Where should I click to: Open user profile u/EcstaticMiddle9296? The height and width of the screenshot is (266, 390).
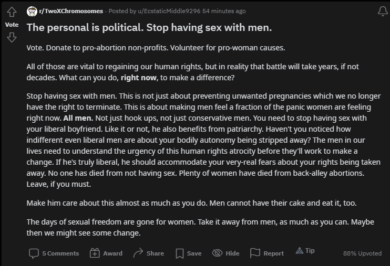pos(169,11)
